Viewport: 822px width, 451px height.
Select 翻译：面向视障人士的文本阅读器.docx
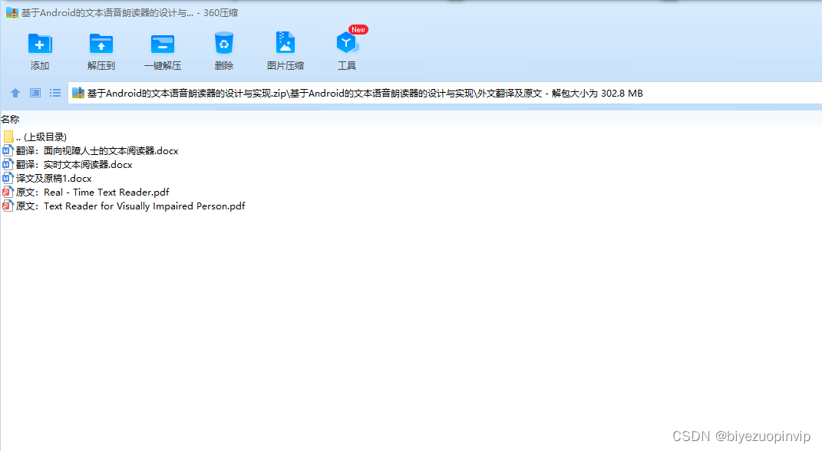point(91,151)
